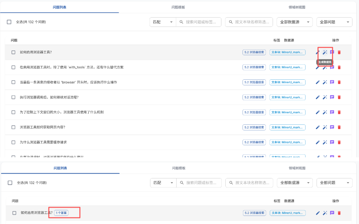This screenshot has width=359, height=224.
Task: Check the '如何启用浏览器工具?' row in the upper list
Action: click(x=14, y=52)
